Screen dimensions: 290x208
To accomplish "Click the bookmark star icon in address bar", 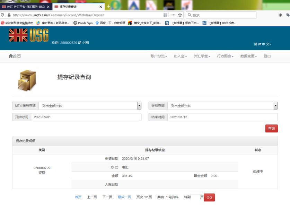I will [x=180, y=15].
